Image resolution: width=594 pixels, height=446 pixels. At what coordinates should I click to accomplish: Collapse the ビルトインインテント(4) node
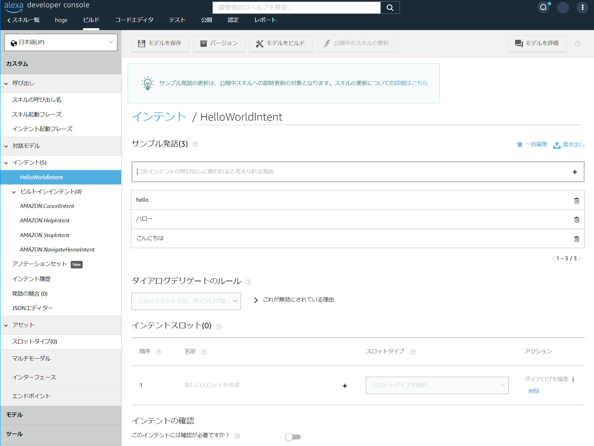(x=14, y=192)
